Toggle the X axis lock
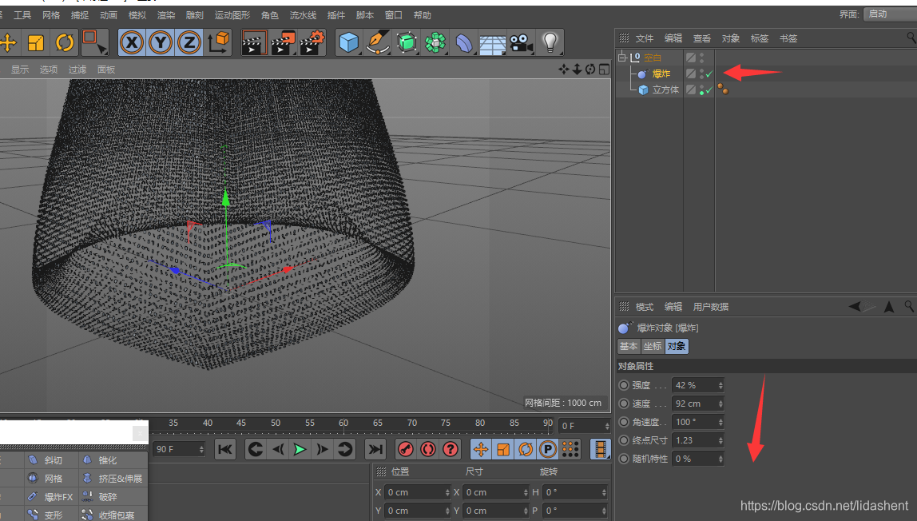Viewport: 917px width, 521px height. [132, 42]
